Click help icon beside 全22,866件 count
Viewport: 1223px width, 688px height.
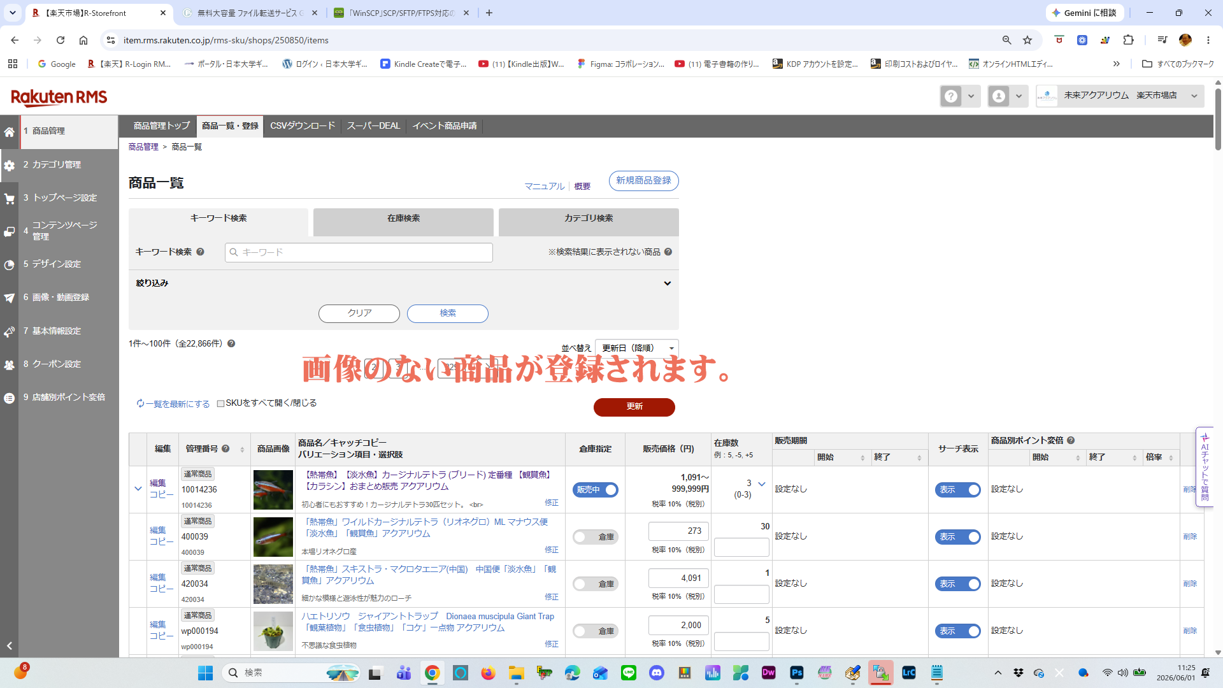click(x=231, y=343)
